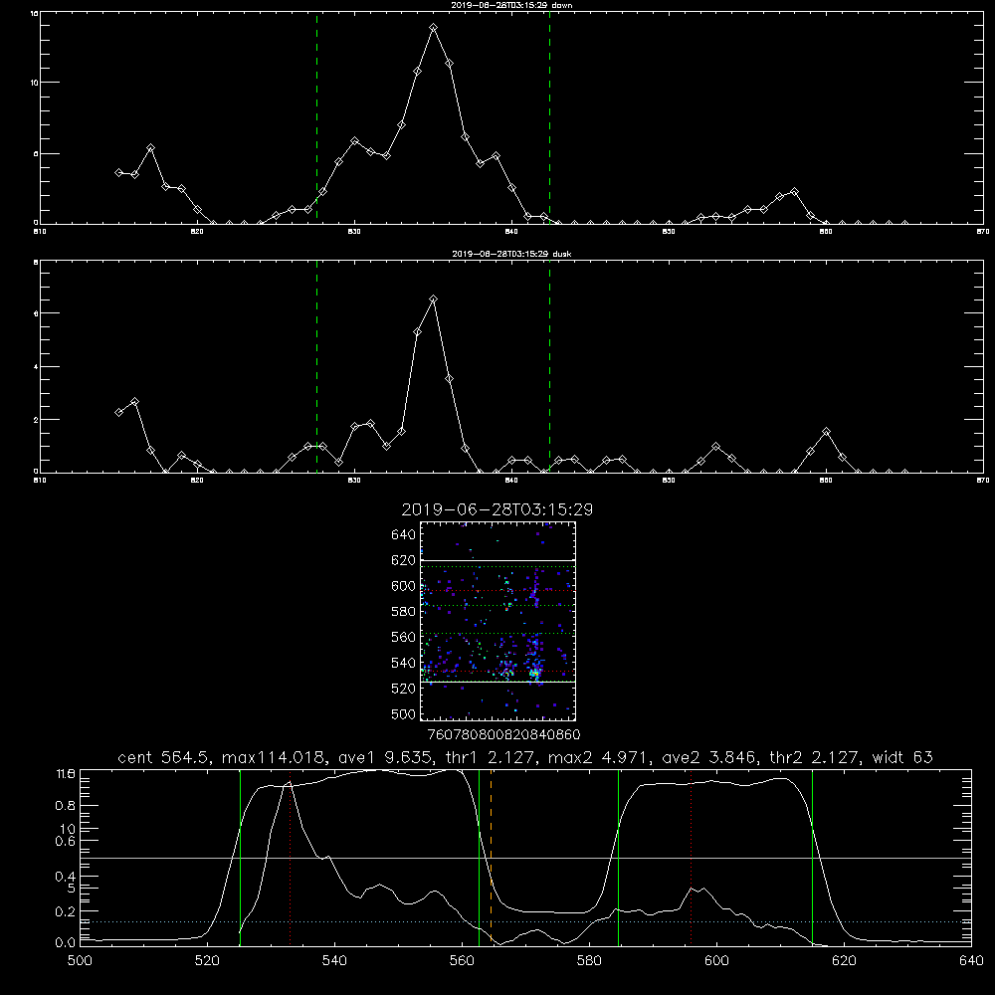
Task: Select the '4' y-axis label of dusk plot
Action: 36,367
